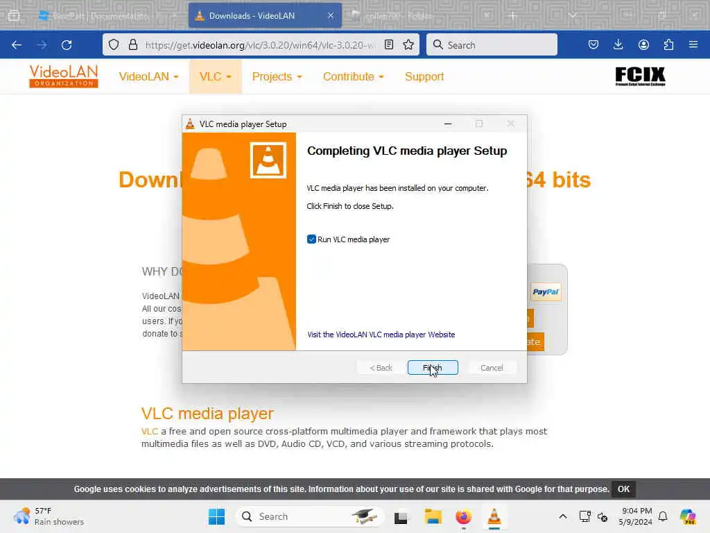
Task: Click the disabled Back button in setup
Action: point(381,368)
